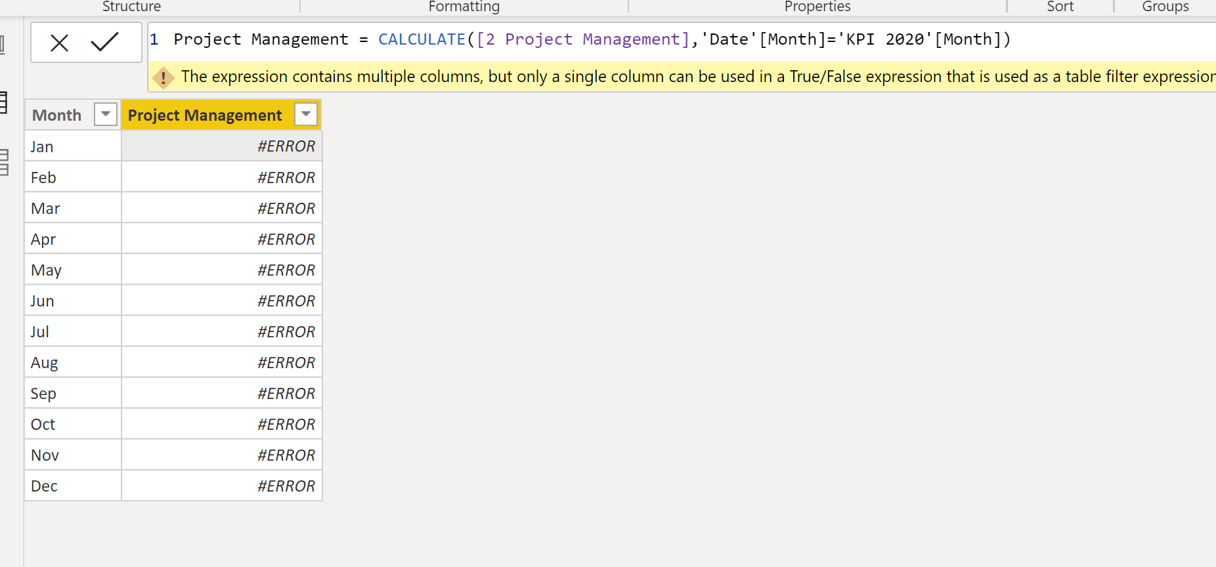
Task: Open the Month column filter dropdown
Action: point(106,114)
